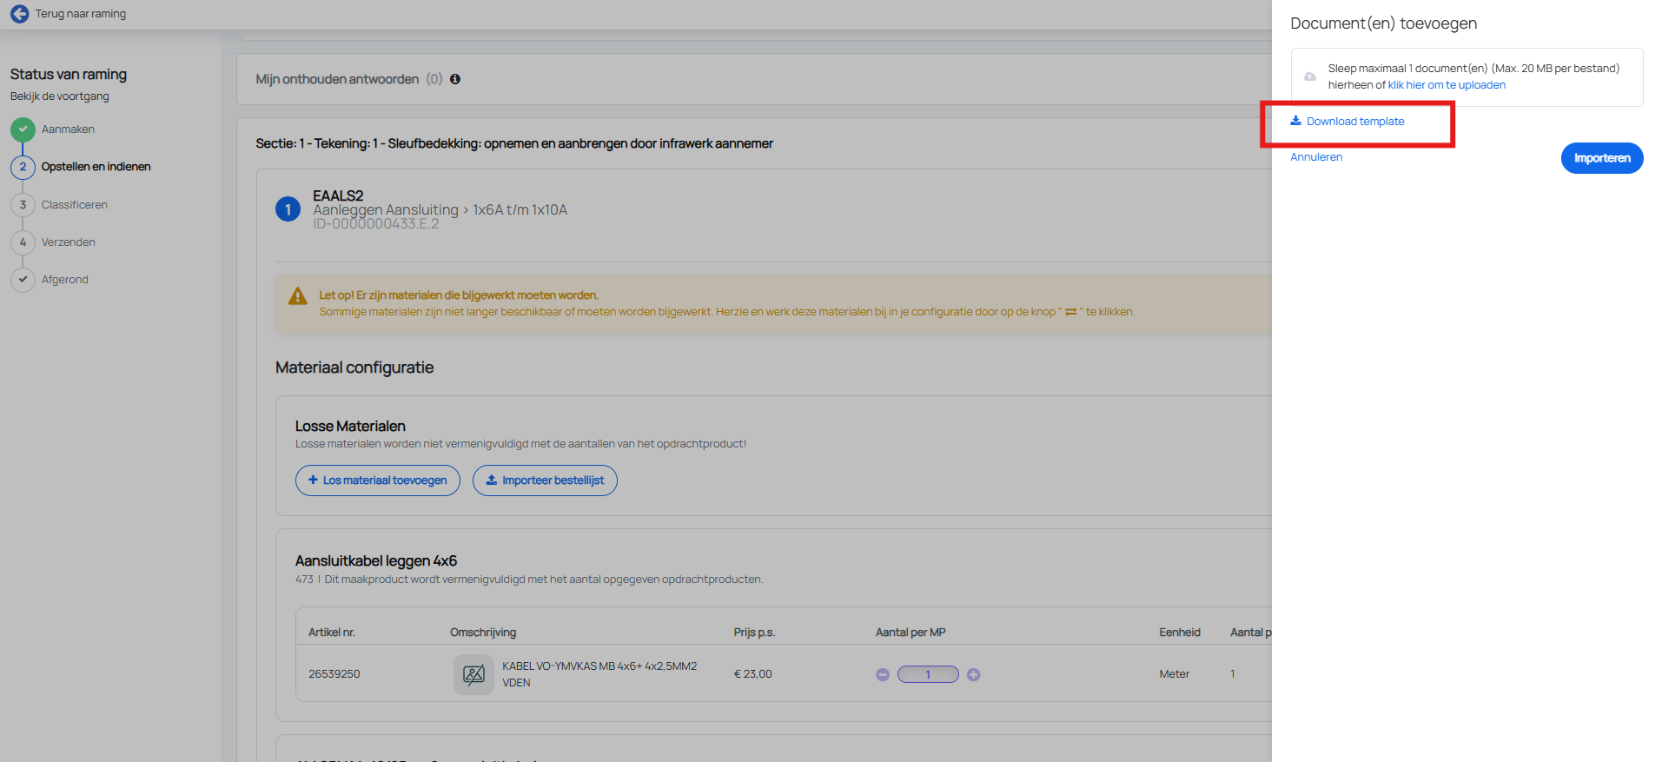Click the Importeren button
This screenshot has height=762, width=1662.
1602,158
